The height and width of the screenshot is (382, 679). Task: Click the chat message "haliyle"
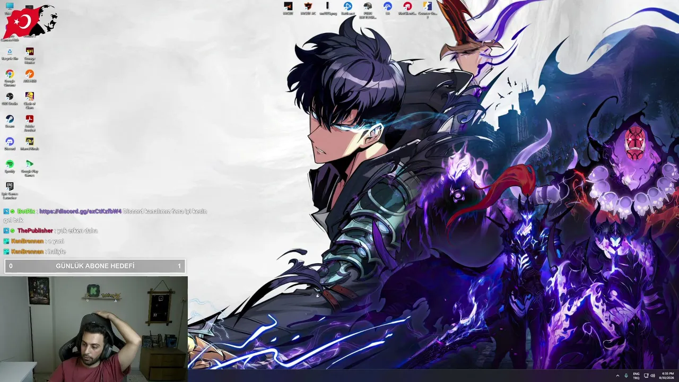57,251
